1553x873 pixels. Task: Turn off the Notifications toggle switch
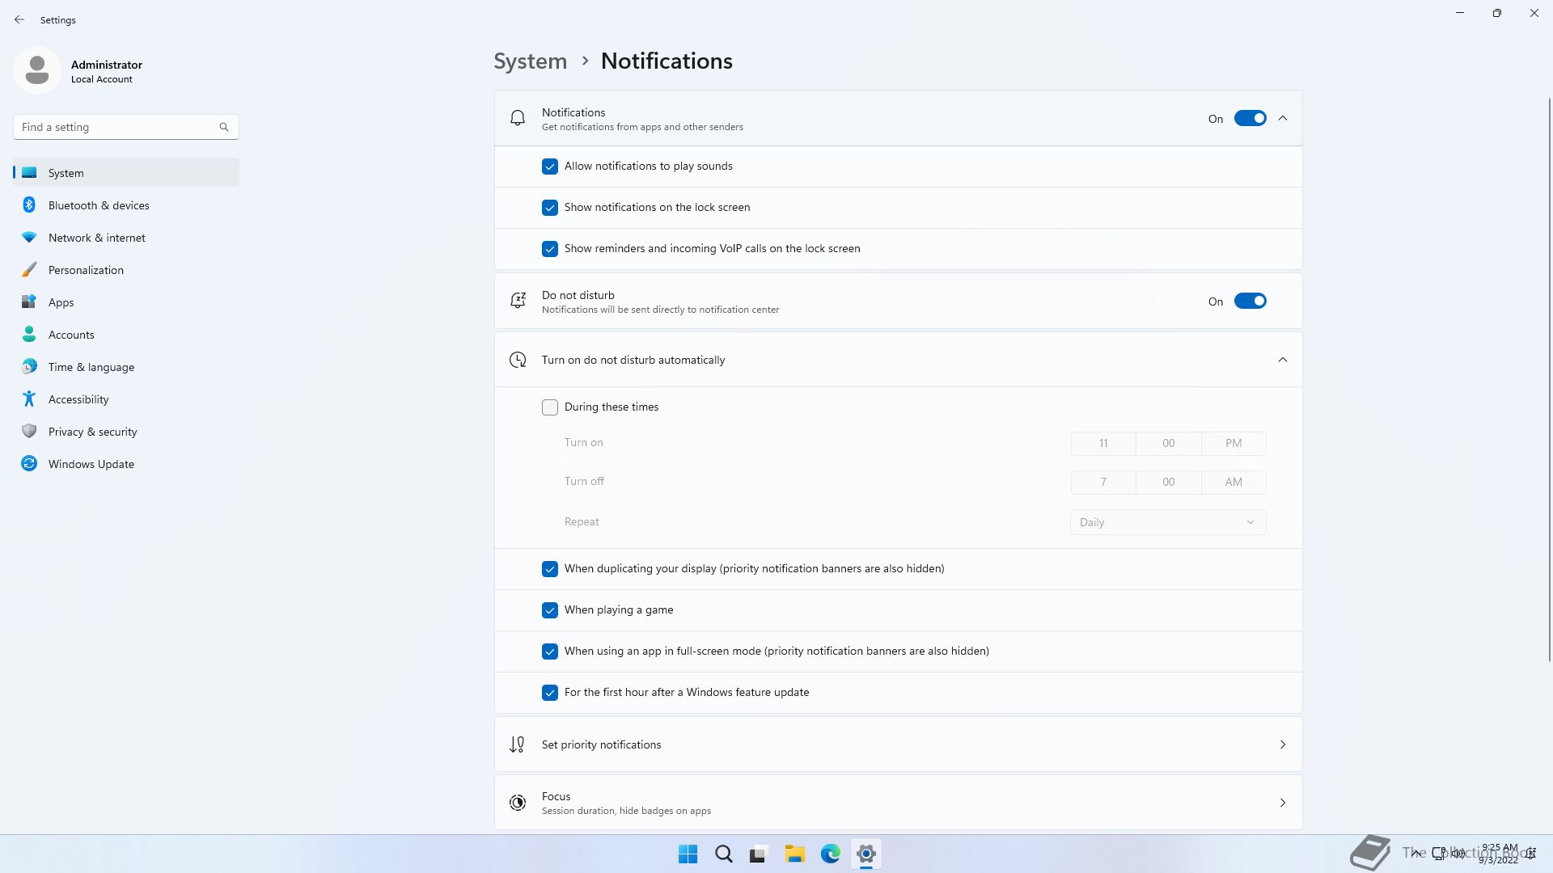click(x=1250, y=119)
